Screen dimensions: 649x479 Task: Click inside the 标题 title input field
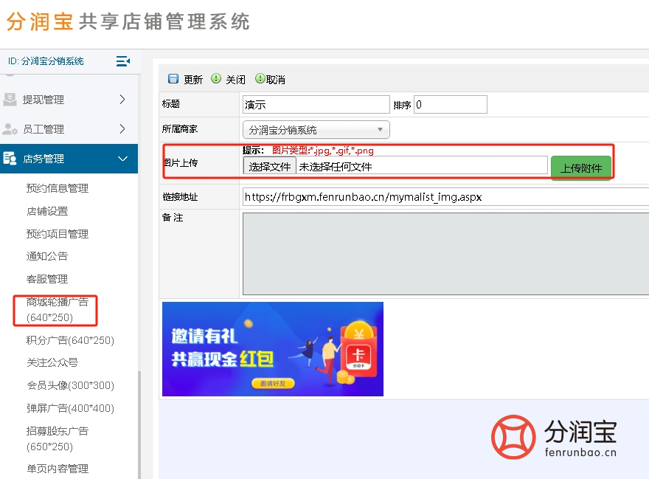pos(316,104)
